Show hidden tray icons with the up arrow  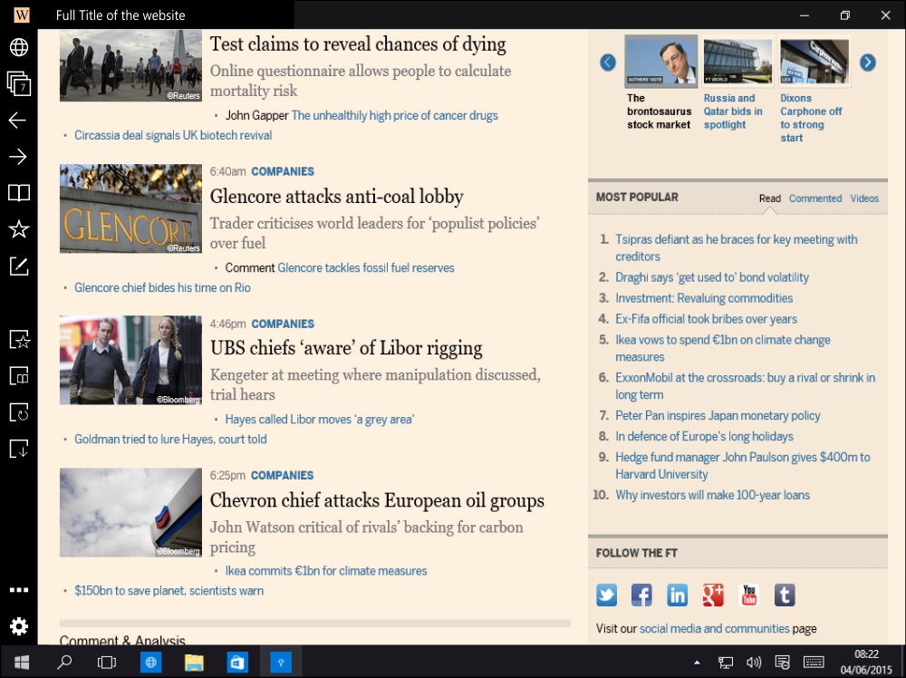[x=697, y=663]
